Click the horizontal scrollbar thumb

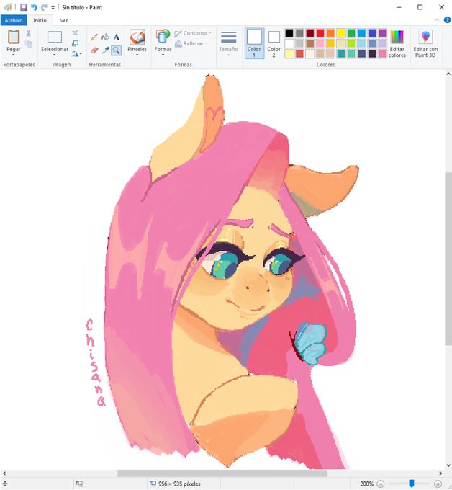tap(222, 473)
